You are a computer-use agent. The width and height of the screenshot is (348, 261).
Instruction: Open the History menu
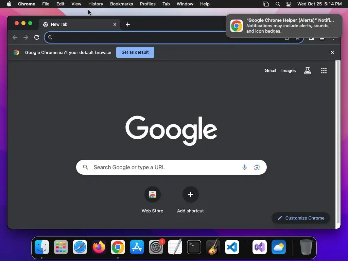(95, 4)
